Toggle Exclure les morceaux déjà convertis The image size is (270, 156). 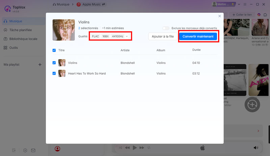[x=166, y=28]
